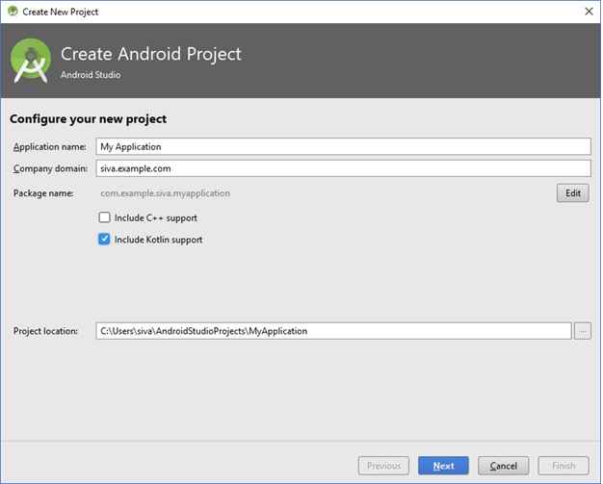Click the Cancel button

tap(504, 467)
